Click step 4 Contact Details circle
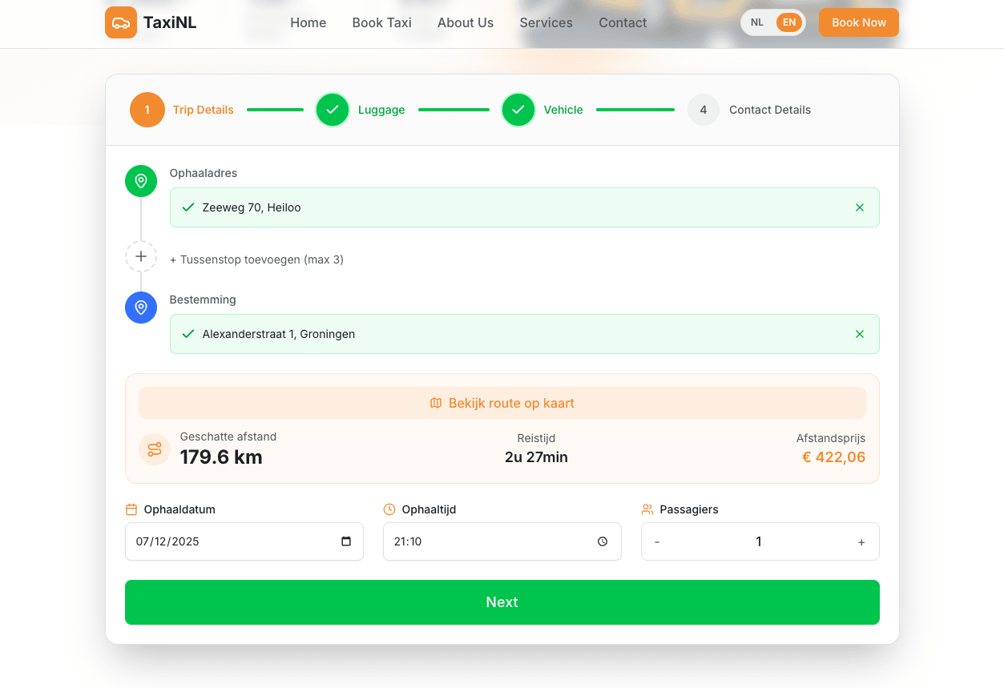This screenshot has height=688, width=1004. (x=703, y=110)
